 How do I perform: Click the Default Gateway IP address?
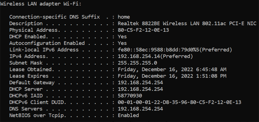(x=140, y=83)
